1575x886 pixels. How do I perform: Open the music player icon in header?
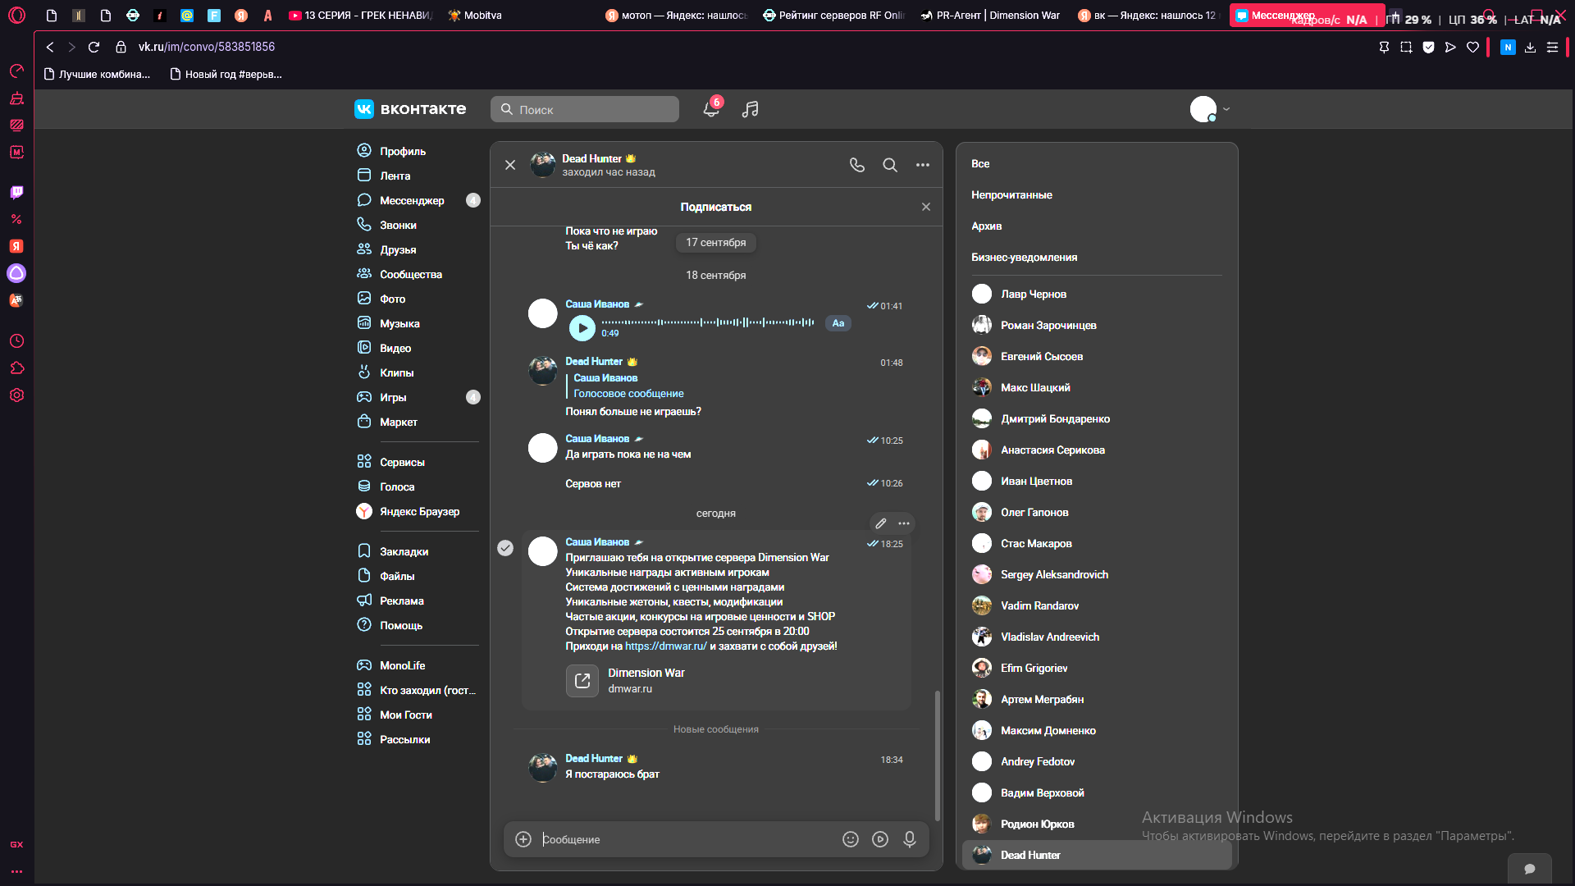pos(750,109)
